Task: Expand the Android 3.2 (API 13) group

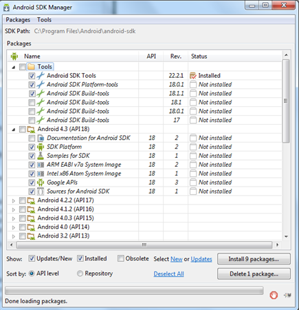Action: tap(14, 236)
